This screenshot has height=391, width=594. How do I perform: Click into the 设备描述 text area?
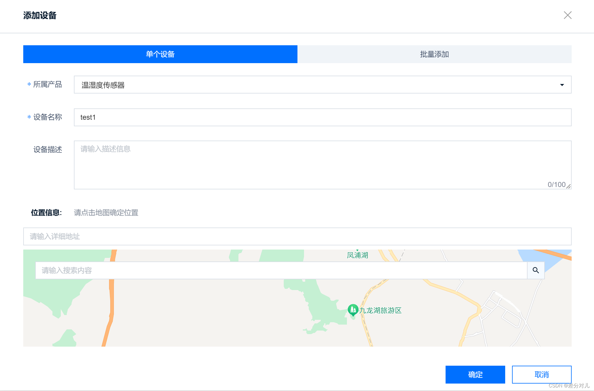(322, 165)
